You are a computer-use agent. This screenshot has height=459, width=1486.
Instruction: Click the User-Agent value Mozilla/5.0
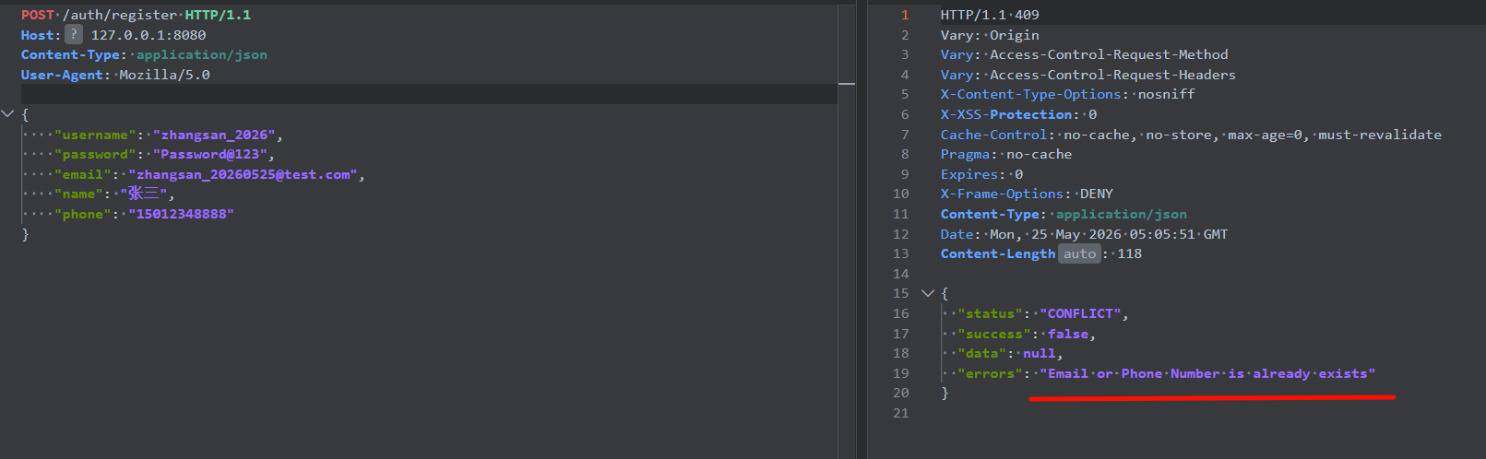pos(164,75)
